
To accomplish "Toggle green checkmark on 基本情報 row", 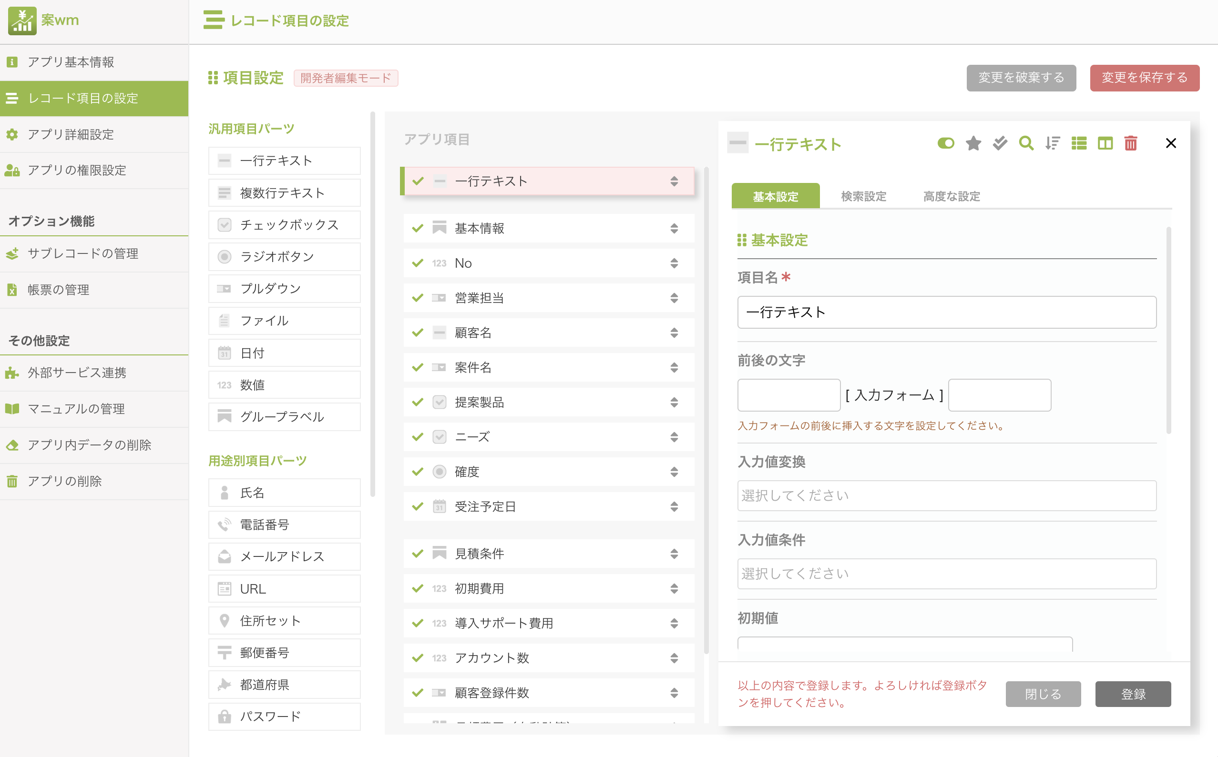I will (x=417, y=229).
